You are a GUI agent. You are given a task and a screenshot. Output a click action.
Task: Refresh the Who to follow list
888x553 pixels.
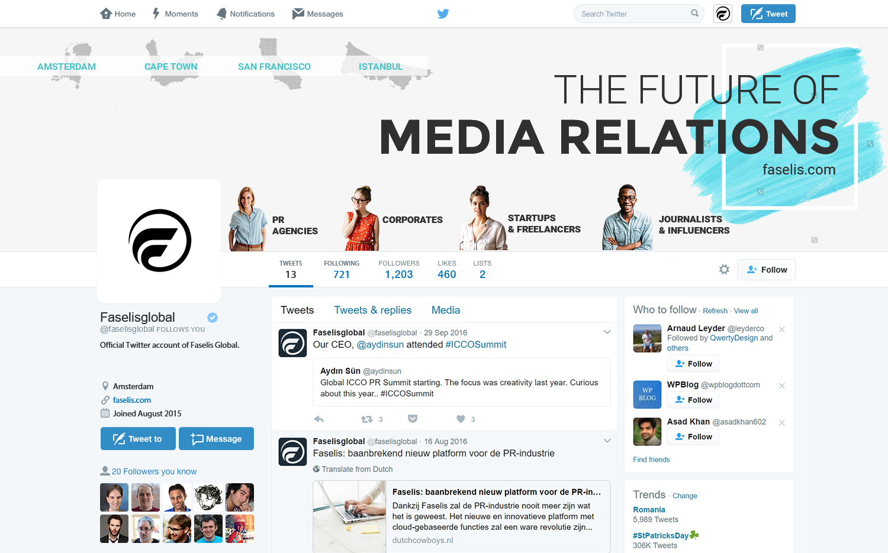point(715,311)
